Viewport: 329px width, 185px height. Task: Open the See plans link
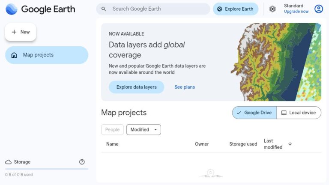tap(185, 87)
